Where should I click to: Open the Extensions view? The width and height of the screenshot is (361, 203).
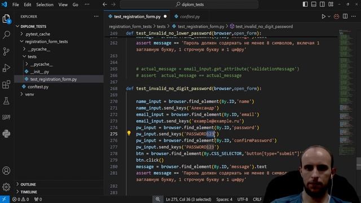6,85
